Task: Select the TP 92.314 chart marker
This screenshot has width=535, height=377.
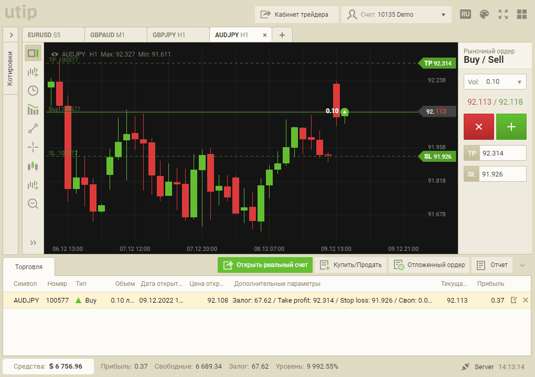Action: coord(437,63)
